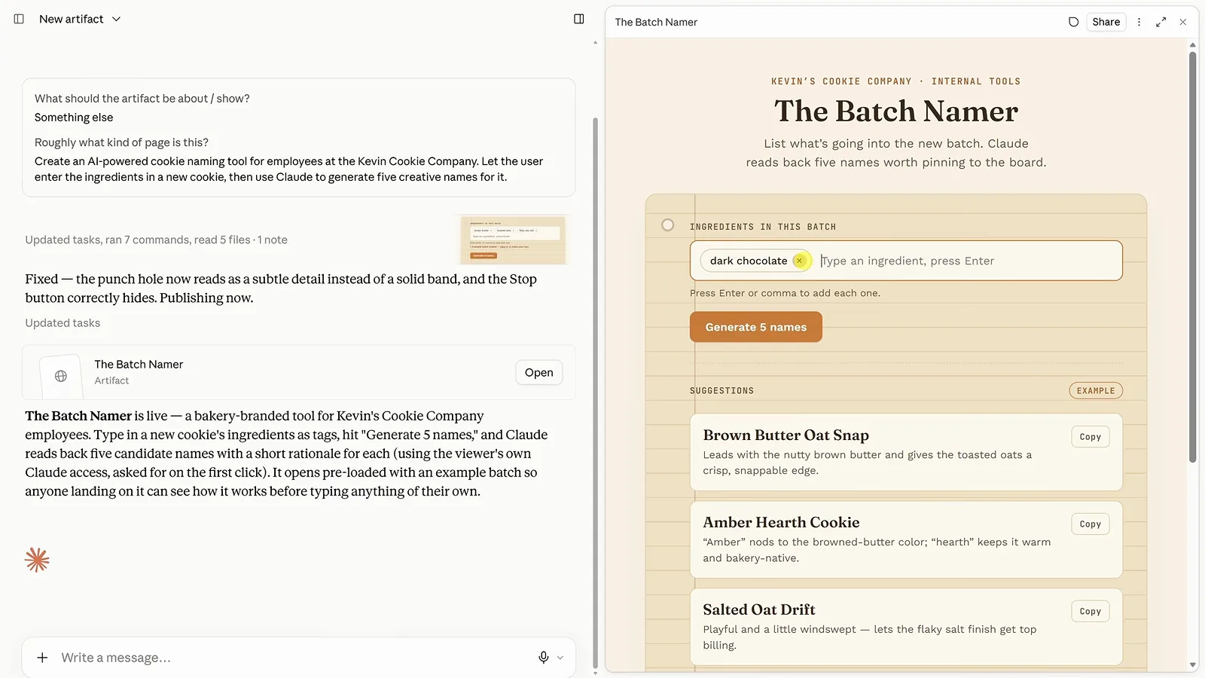1205x678 pixels.
Task: Click 'Salted Oat Drift' heading
Action: point(758,609)
